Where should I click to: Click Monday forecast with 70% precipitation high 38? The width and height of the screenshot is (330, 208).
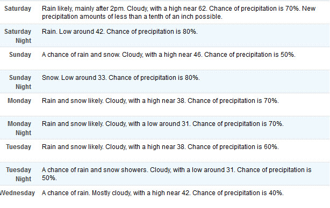160,101
